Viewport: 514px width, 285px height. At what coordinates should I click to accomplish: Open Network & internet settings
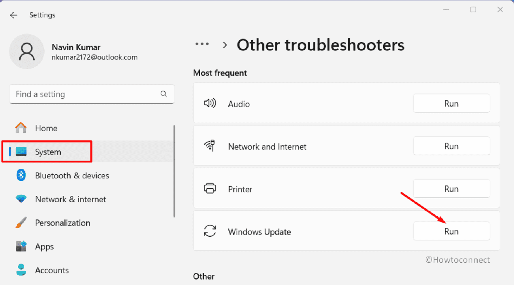point(70,199)
